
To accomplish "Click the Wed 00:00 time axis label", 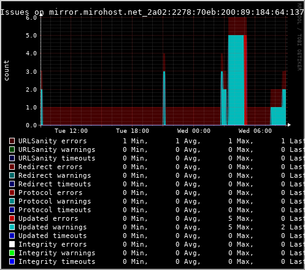I will [x=194, y=131].
